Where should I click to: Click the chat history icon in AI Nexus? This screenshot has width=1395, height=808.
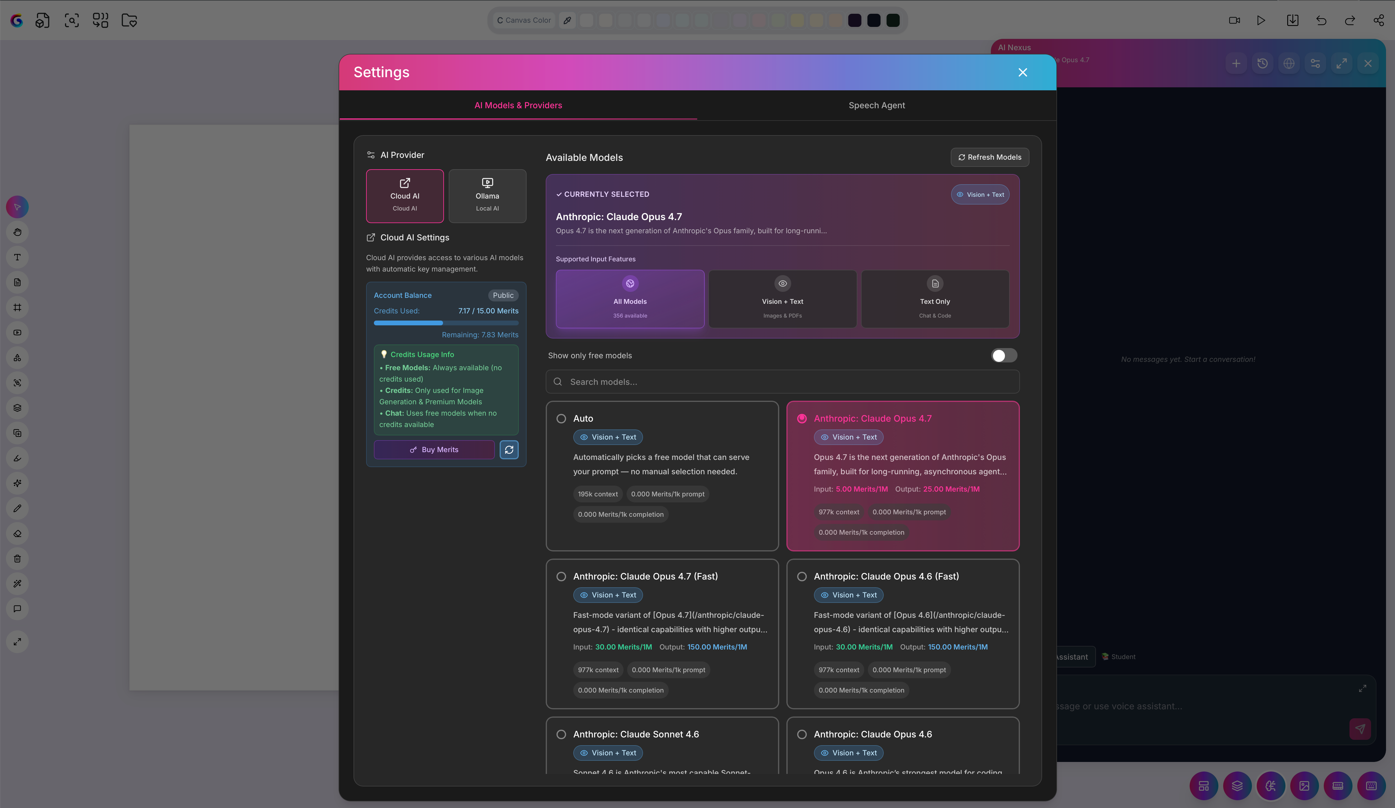pyautogui.click(x=1263, y=64)
